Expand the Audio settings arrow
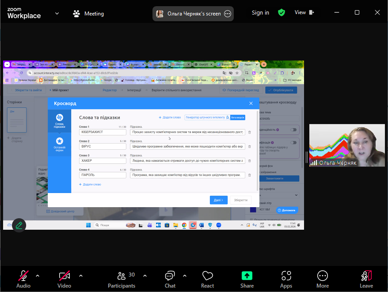 point(38,276)
